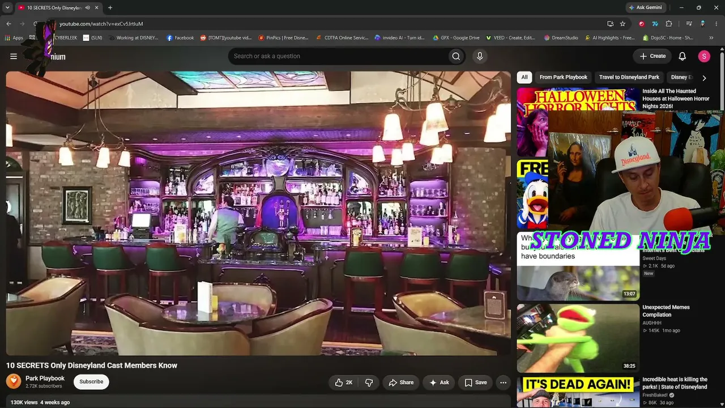Viewport: 725px width, 408px height.
Task: Show more filter chips with right arrow
Action: point(704,78)
